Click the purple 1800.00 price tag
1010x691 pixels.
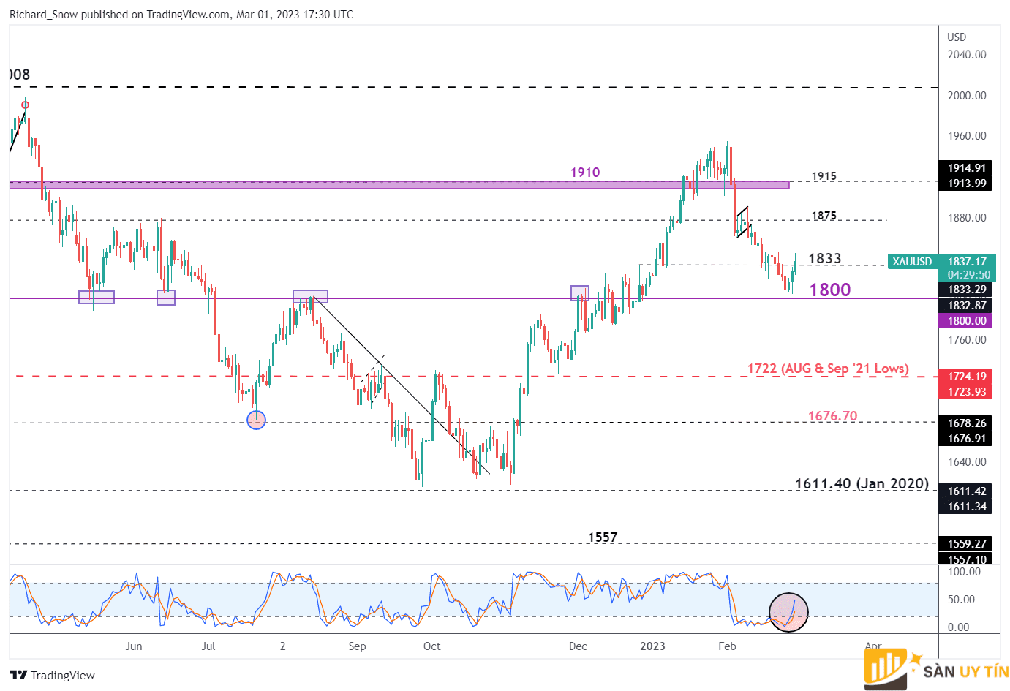point(967,321)
